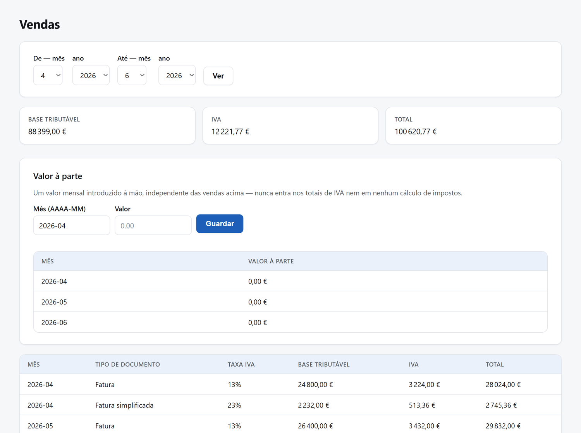Focus the Mês (AAAA-MM) input field

[x=72, y=225]
